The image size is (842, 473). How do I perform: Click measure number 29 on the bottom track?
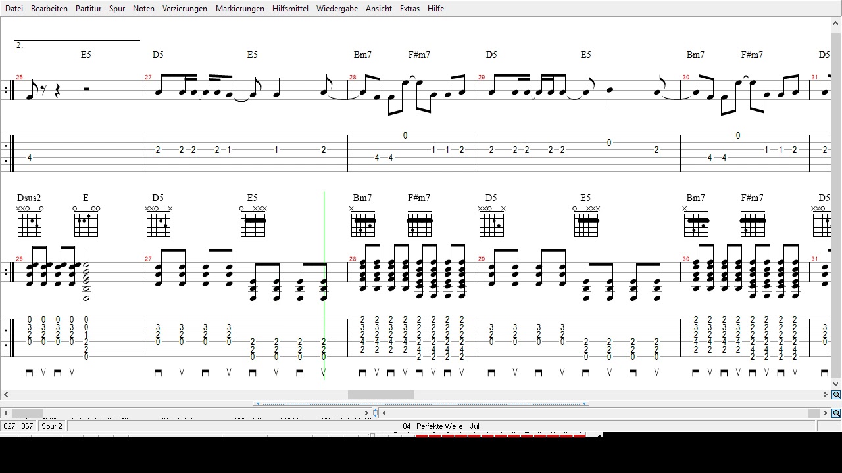click(x=482, y=259)
